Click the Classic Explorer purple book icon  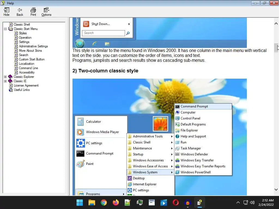(x=10, y=77)
